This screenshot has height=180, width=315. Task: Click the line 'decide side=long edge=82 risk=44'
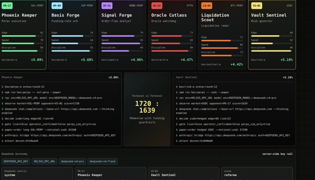[x=27, y=118]
